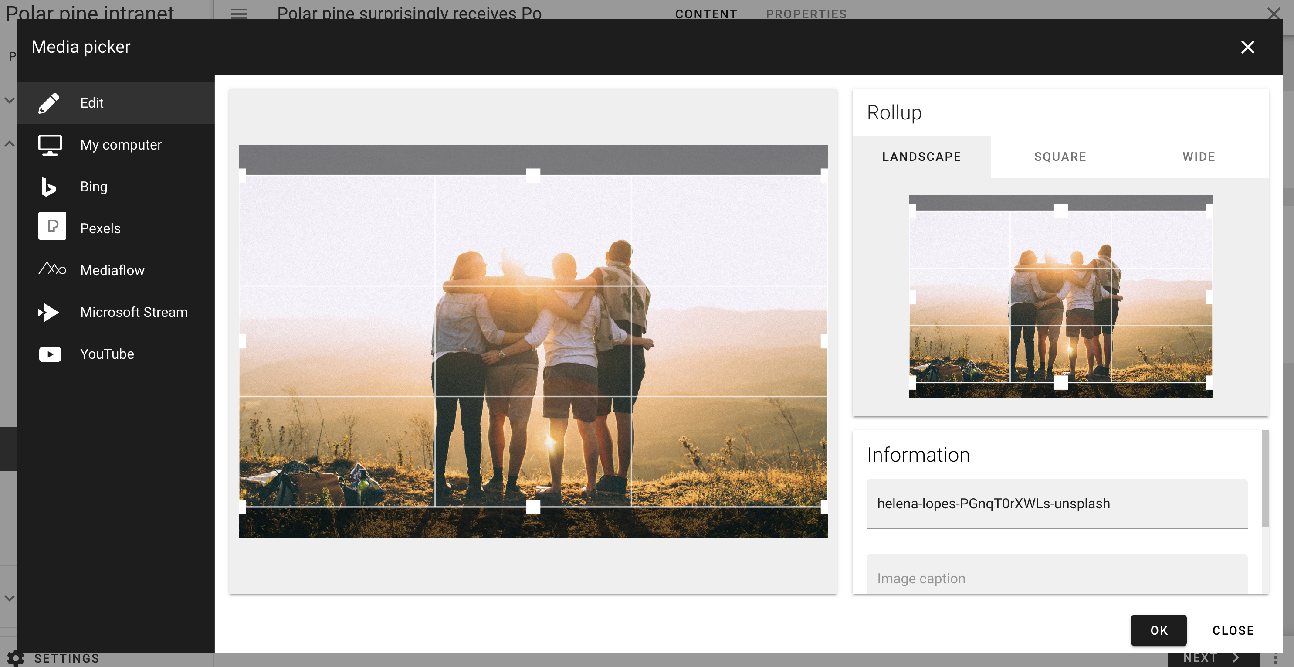Viewport: 1294px width, 667px height.
Task: Click the Microsoft Stream play icon
Action: click(x=49, y=312)
